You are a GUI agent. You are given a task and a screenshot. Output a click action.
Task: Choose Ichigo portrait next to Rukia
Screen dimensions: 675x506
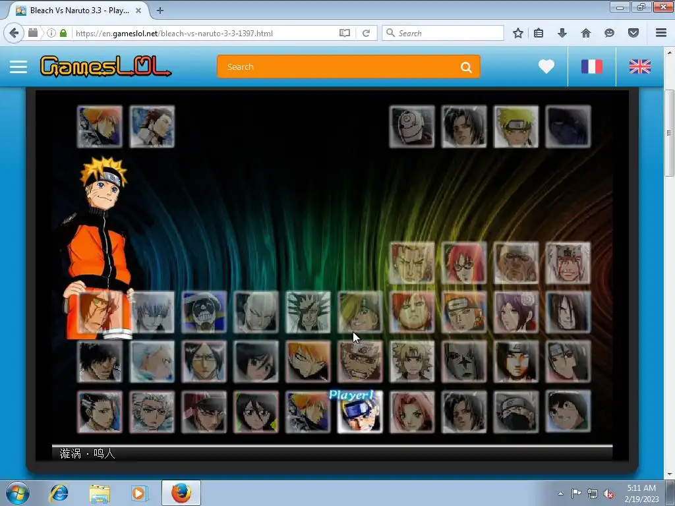pyautogui.click(x=308, y=412)
